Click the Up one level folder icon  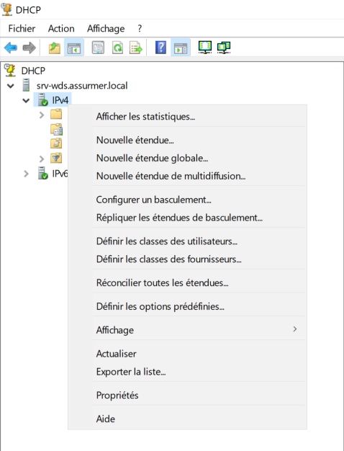coord(54,48)
